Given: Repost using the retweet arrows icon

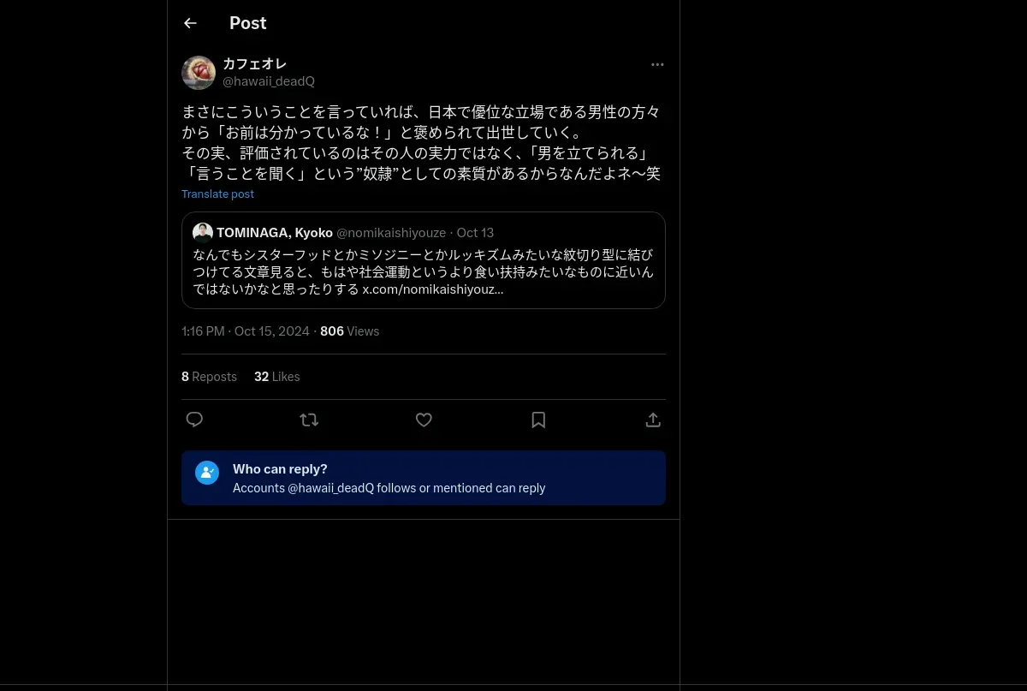Looking at the screenshot, I should point(309,420).
